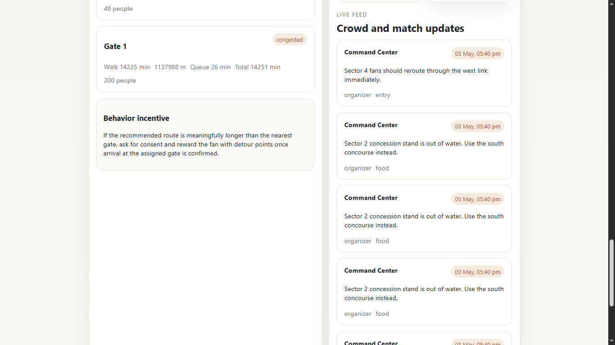
Task: Click the Total 14251 min value
Action: point(258,67)
